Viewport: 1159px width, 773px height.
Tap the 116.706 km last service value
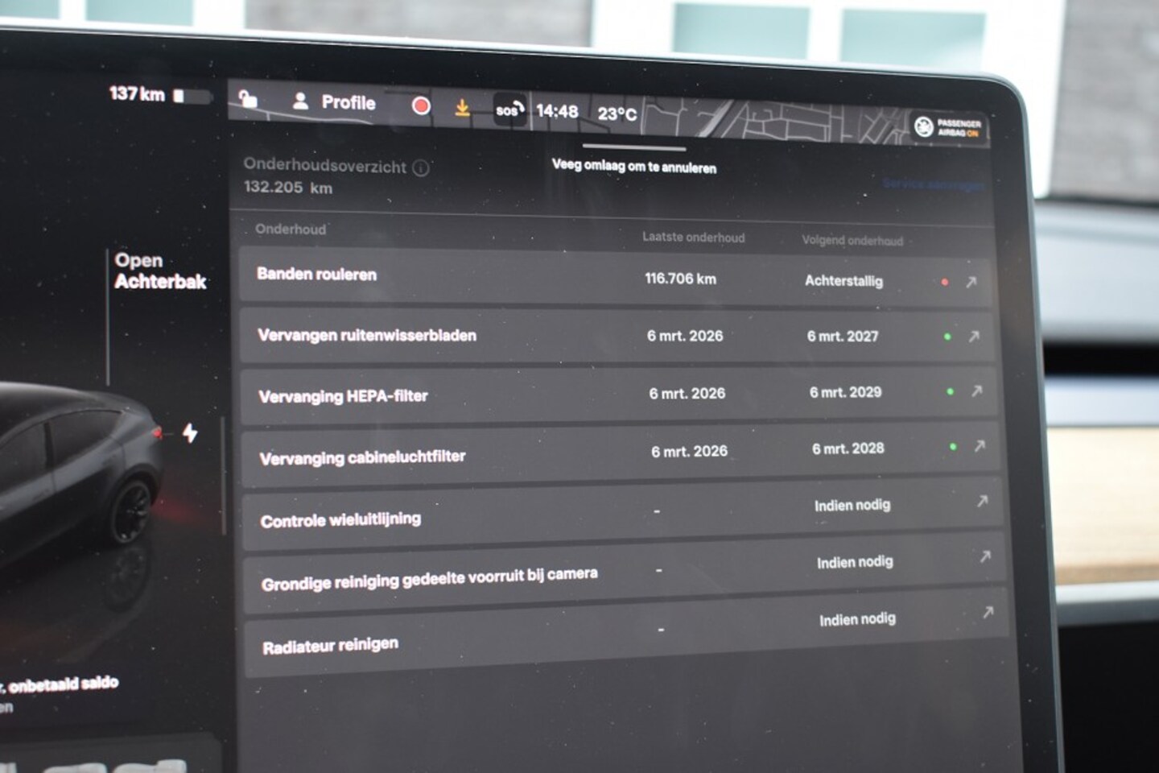pos(680,279)
